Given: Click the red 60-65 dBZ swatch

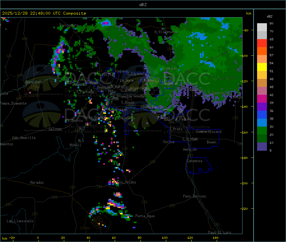Looking at the screenshot, I should pos(262,43).
